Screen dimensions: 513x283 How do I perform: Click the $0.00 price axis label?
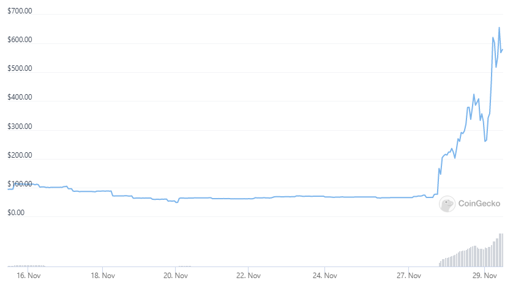[x=16, y=213]
